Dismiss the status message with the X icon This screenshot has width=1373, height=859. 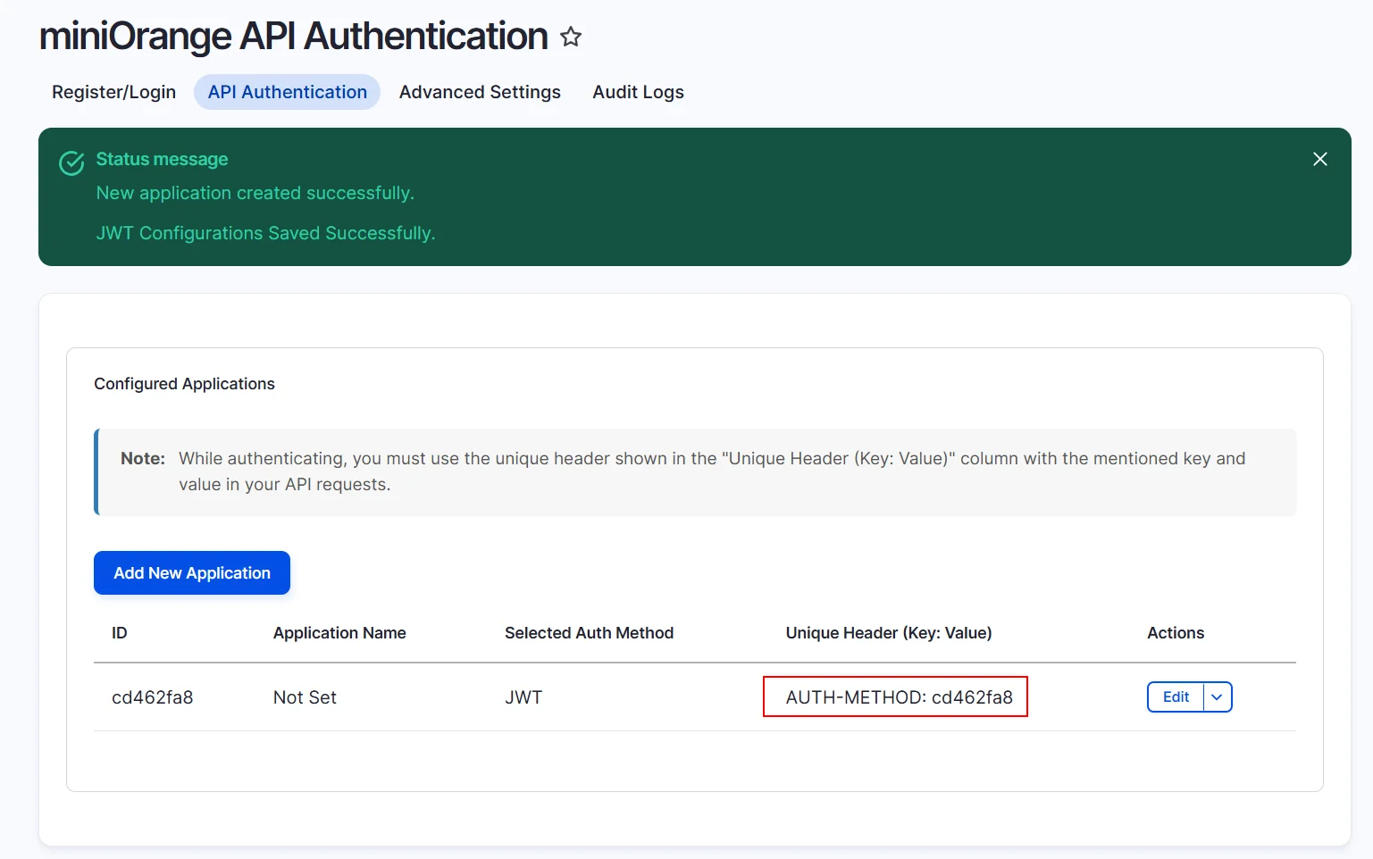pos(1320,159)
